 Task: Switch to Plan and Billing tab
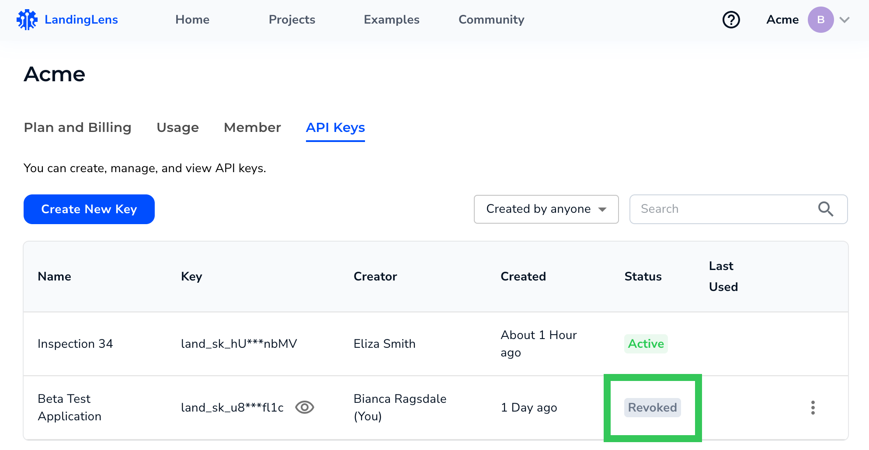(x=77, y=128)
